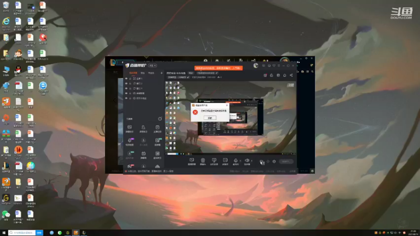This screenshot has height=236, width=420.
Task: Expand microphone options arrow
Action: tap(240, 161)
